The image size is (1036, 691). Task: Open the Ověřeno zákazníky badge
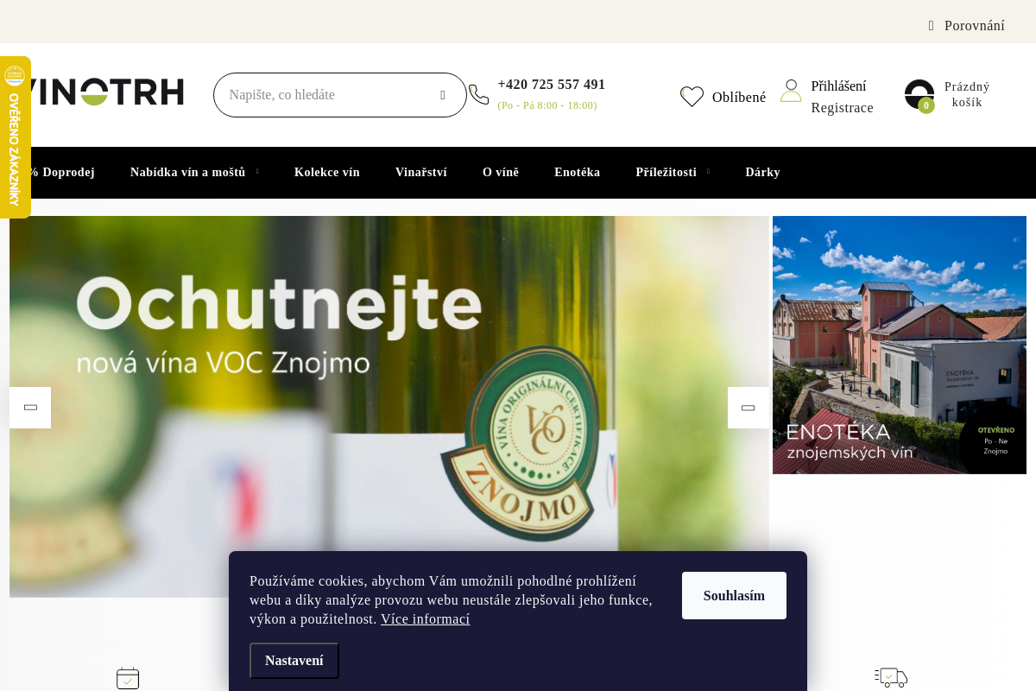(14, 137)
